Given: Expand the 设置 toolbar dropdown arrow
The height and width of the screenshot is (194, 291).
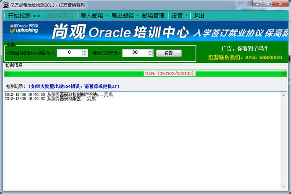Looking at the screenshot, I should click(186, 16).
